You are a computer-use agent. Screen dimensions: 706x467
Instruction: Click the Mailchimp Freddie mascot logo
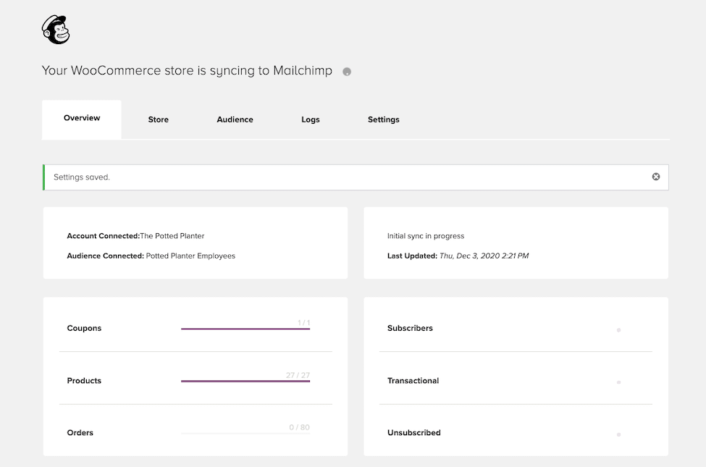click(56, 30)
